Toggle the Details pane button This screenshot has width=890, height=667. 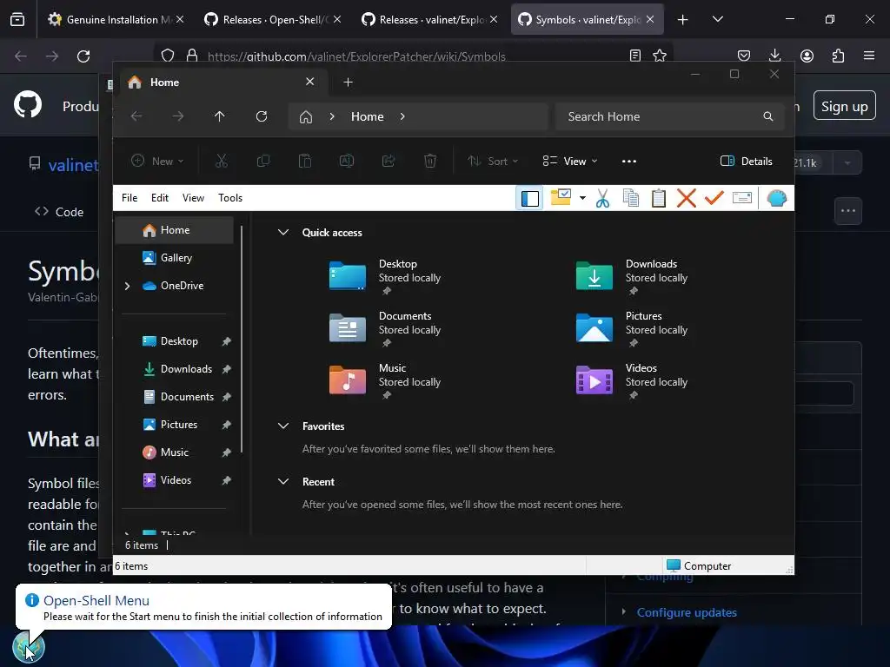747,161
